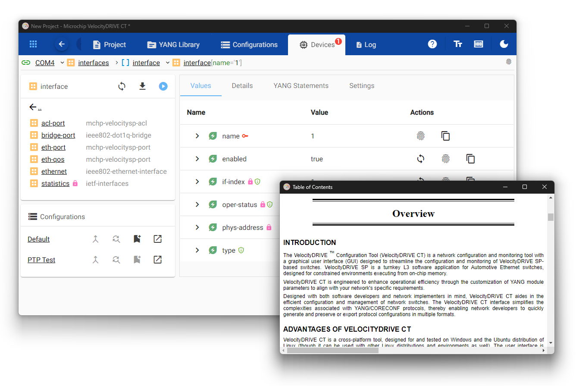Viewport: 579px width, 386px height.
Task: Open the help question mark icon
Action: (432, 44)
